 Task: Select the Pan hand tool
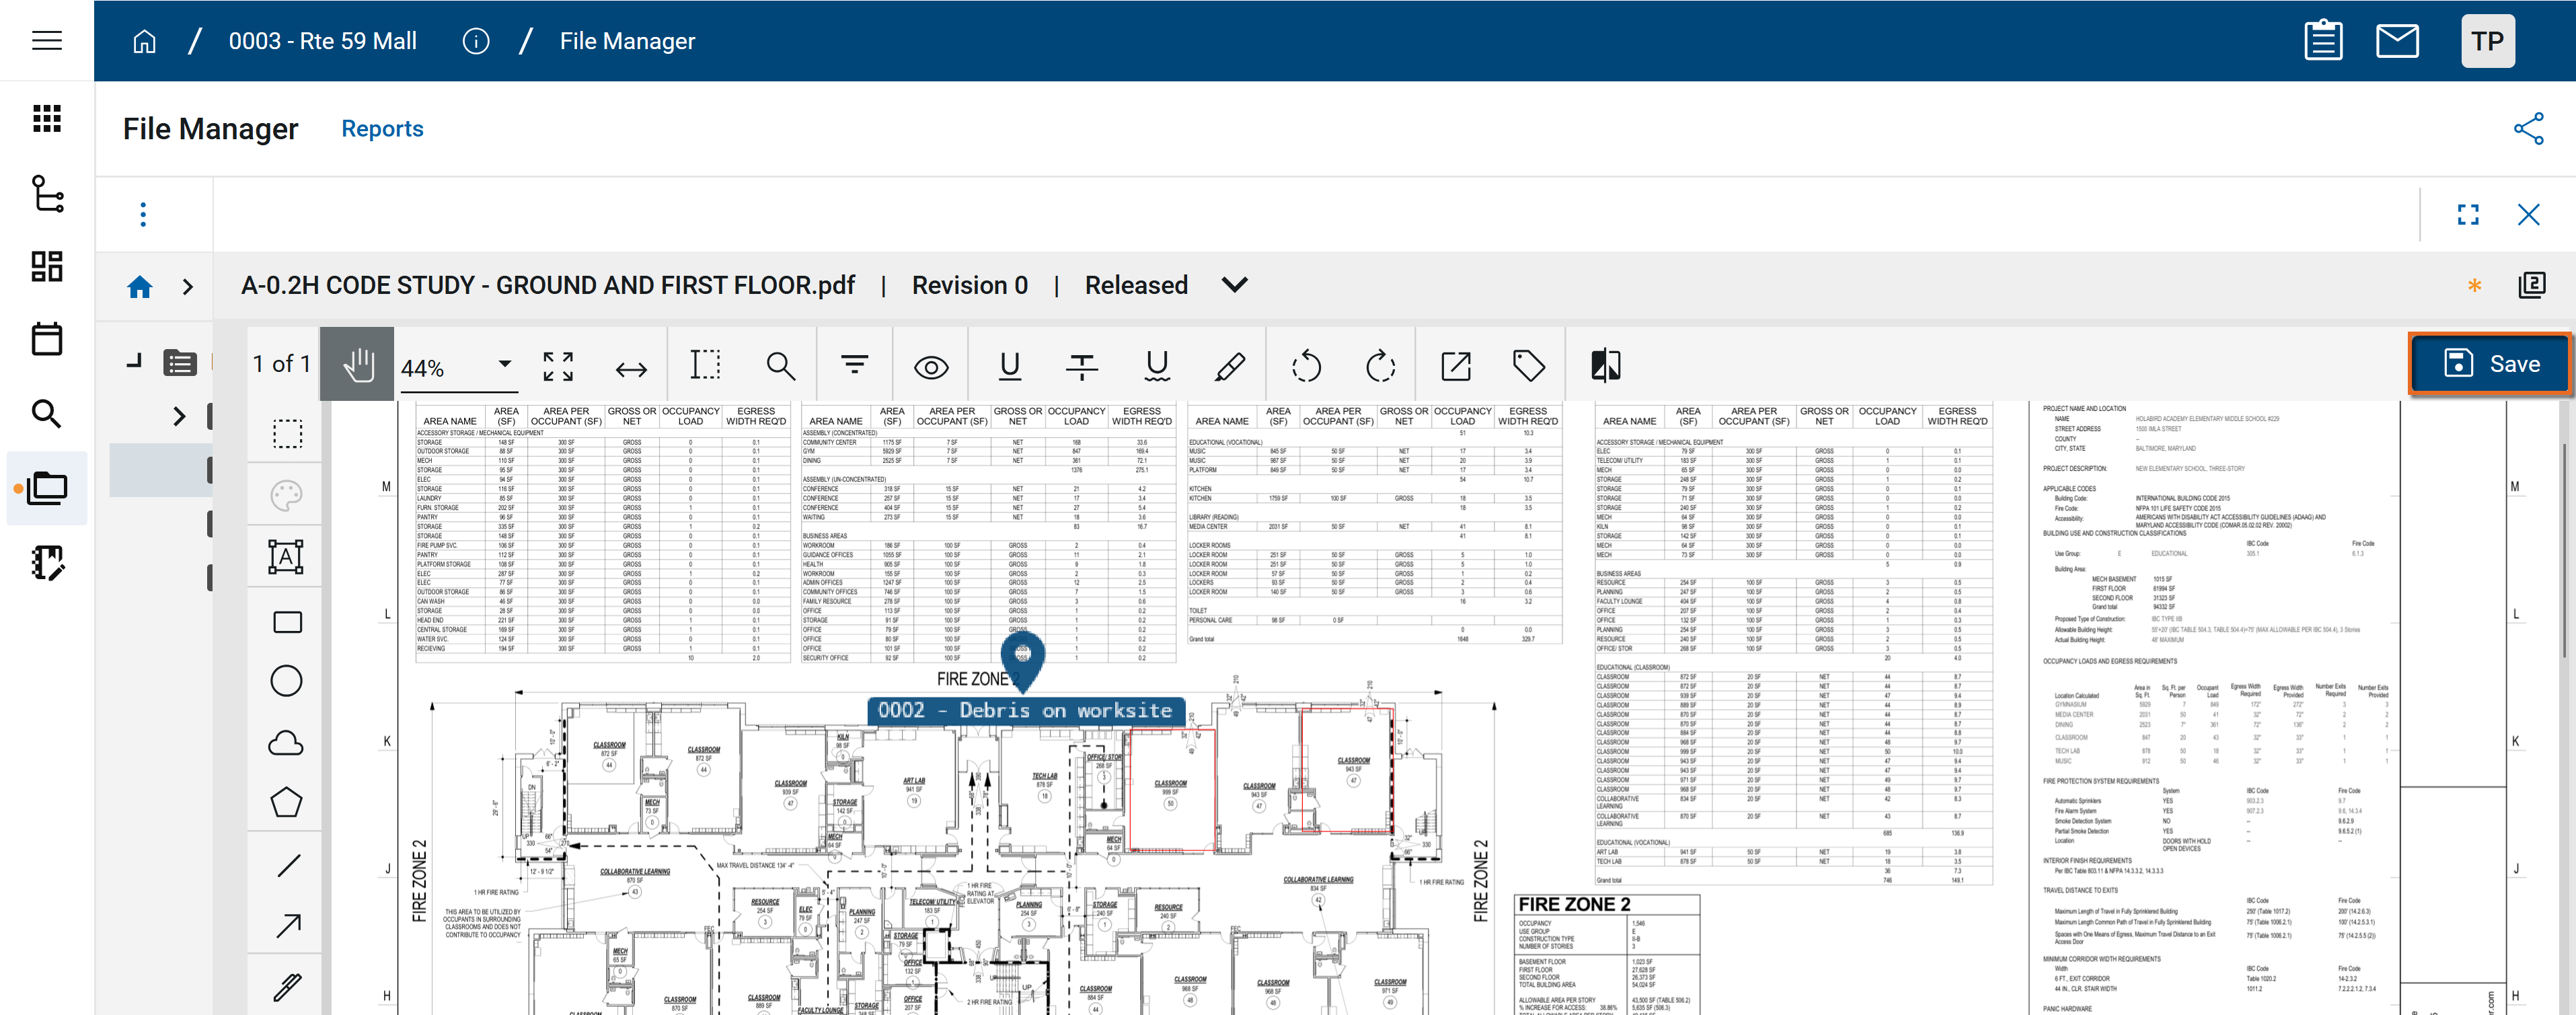(x=357, y=365)
